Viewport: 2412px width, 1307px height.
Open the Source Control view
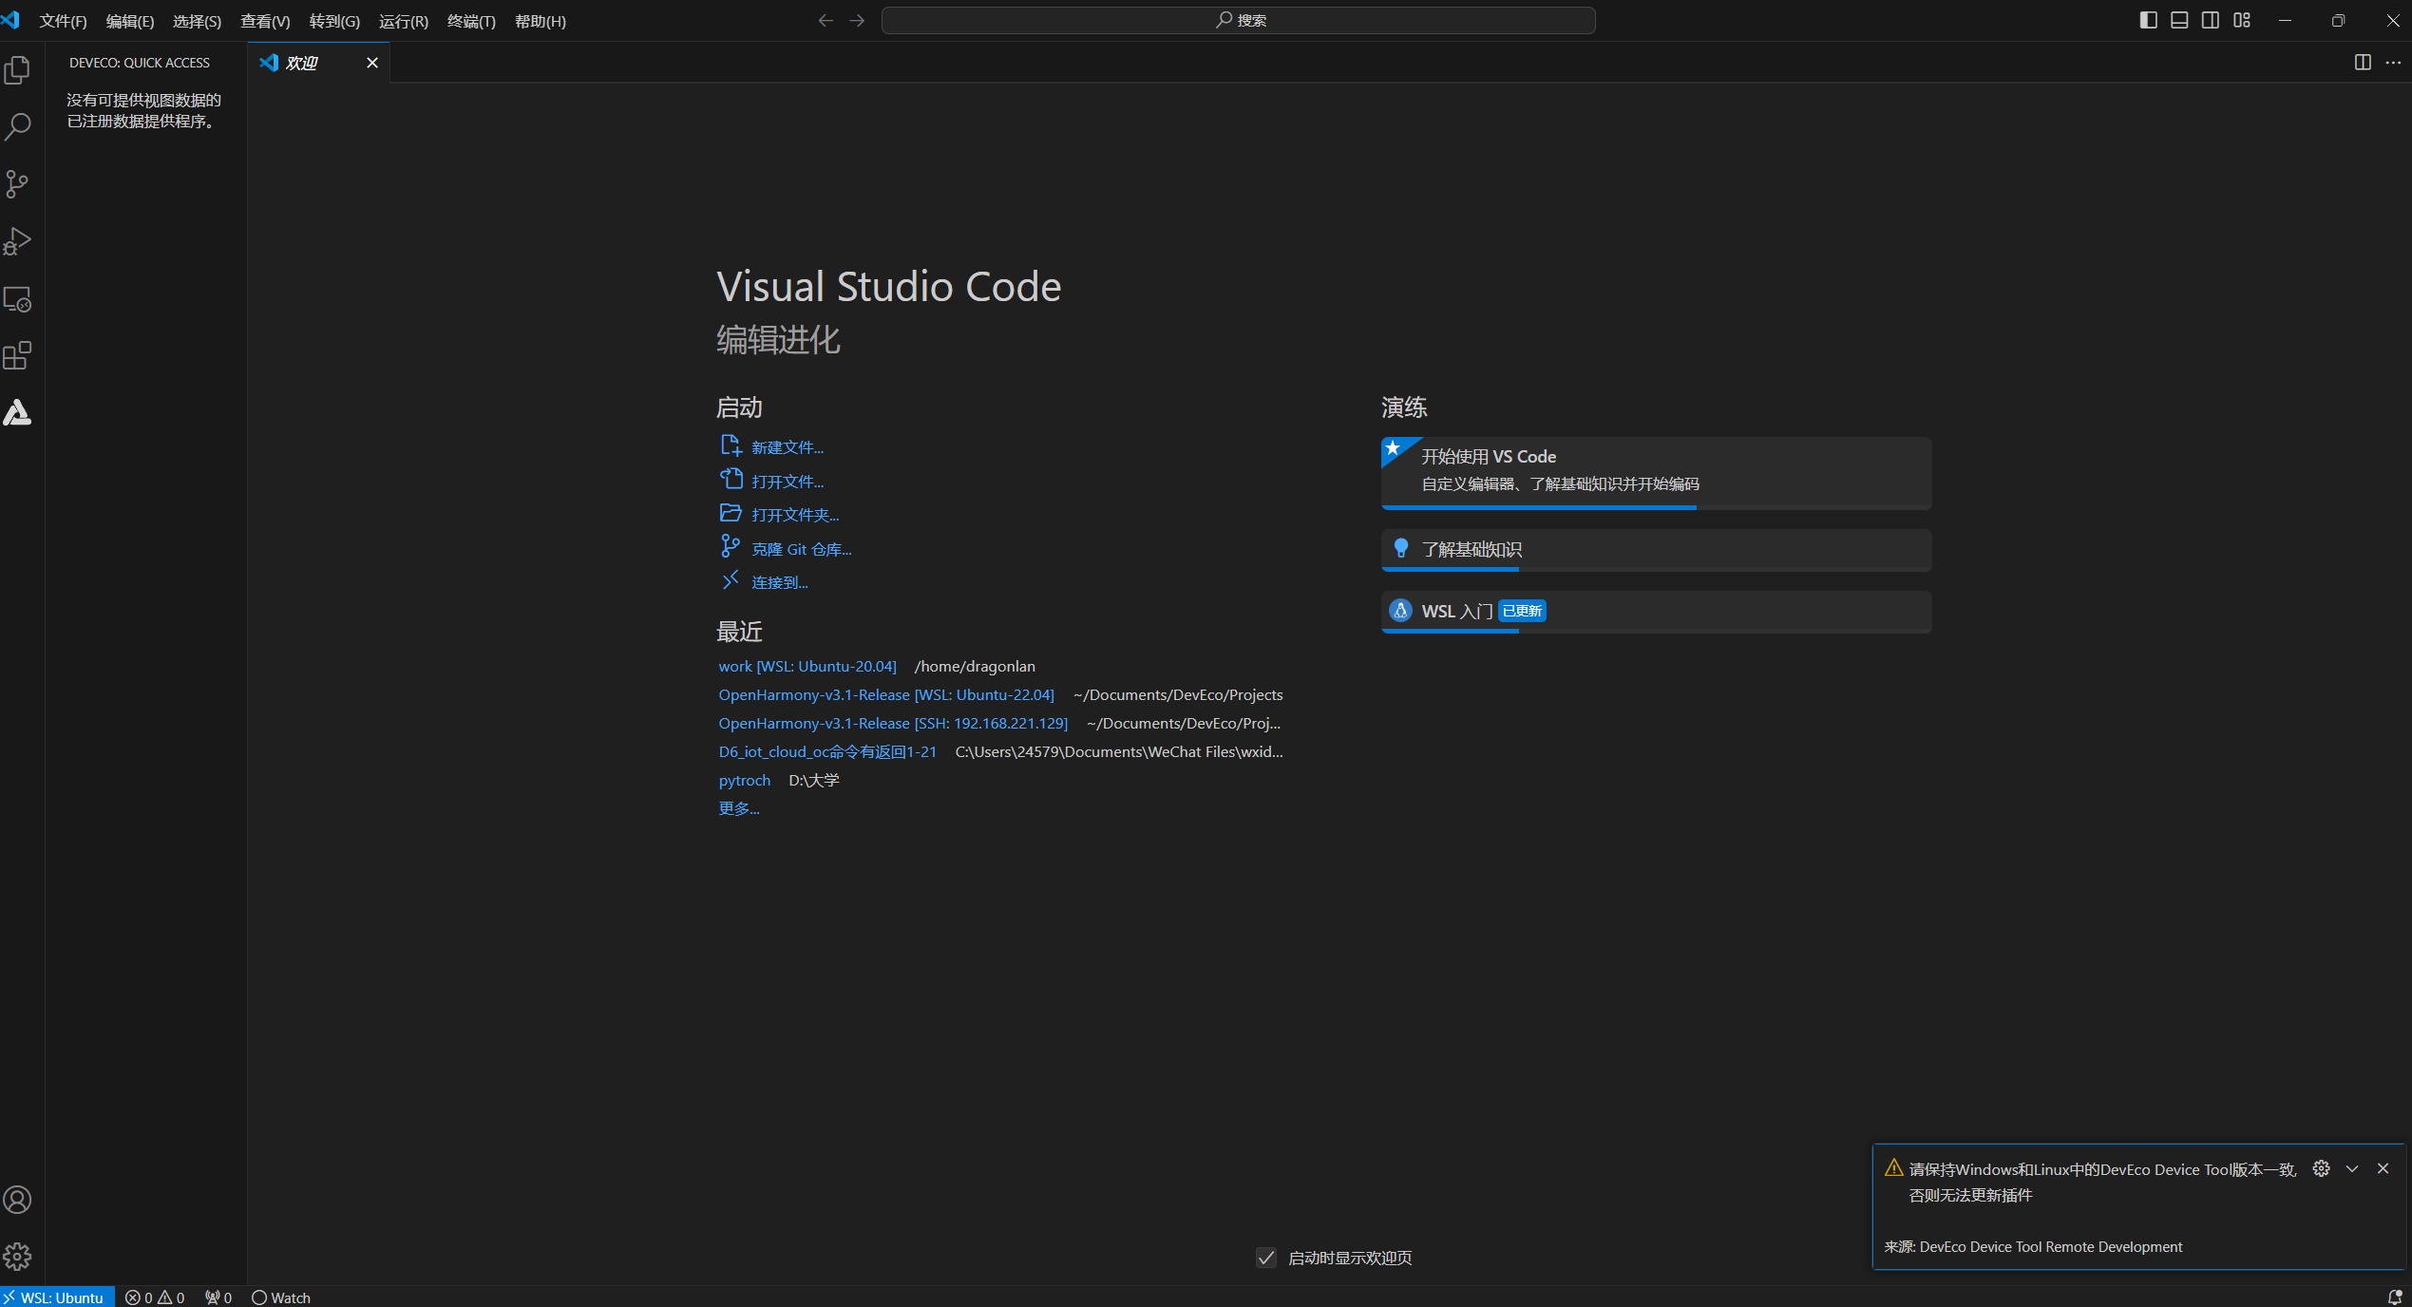tap(18, 184)
